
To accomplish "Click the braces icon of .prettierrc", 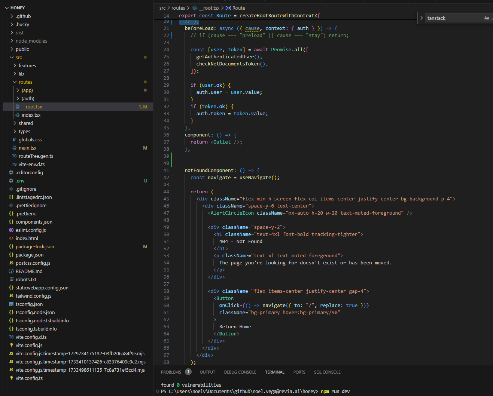I will (11, 214).
